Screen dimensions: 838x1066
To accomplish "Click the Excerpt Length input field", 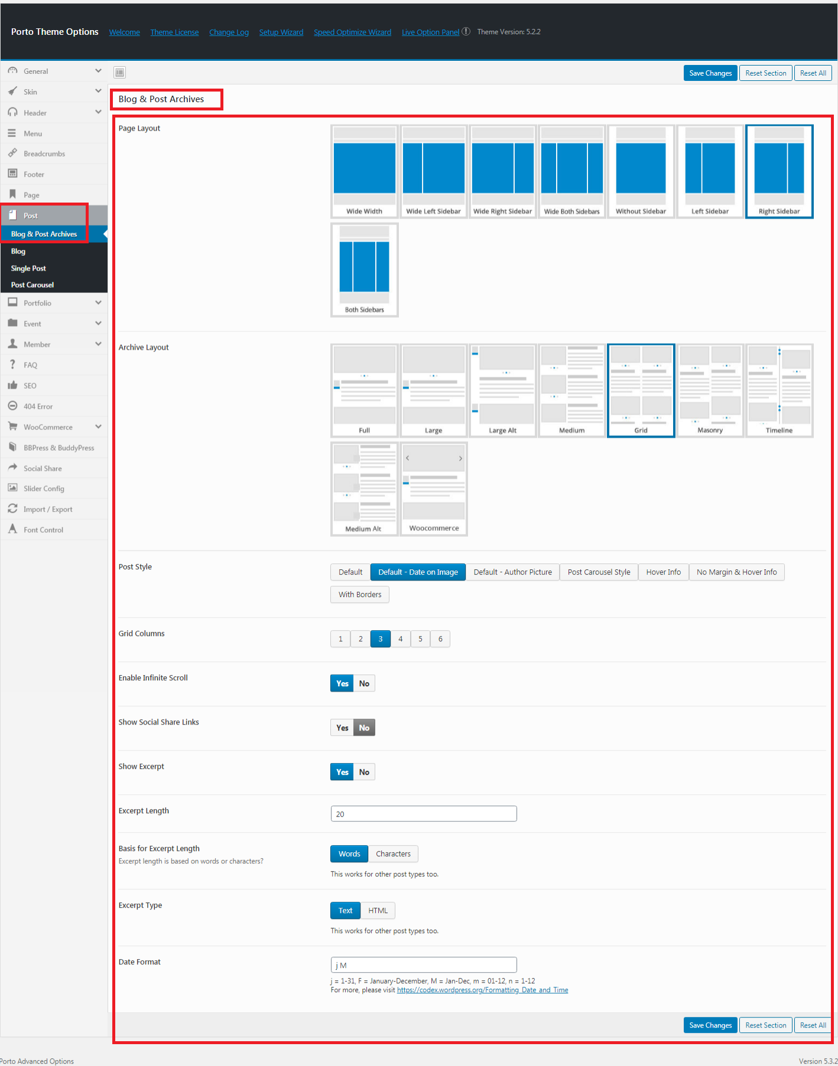I will 424,814.
